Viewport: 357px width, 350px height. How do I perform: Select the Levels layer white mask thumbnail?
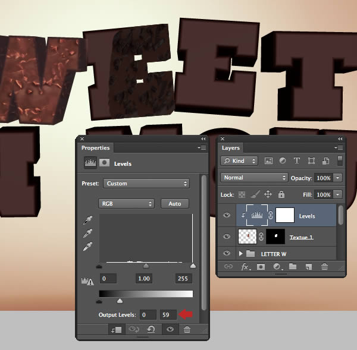point(285,215)
